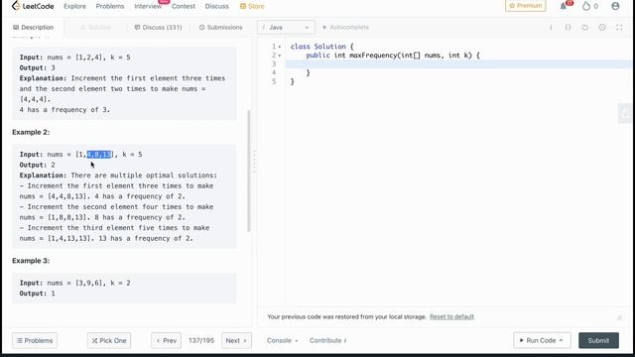This screenshot has height=357, width=635.
Task: Dismiss the restored code notice
Action: [x=619, y=317]
